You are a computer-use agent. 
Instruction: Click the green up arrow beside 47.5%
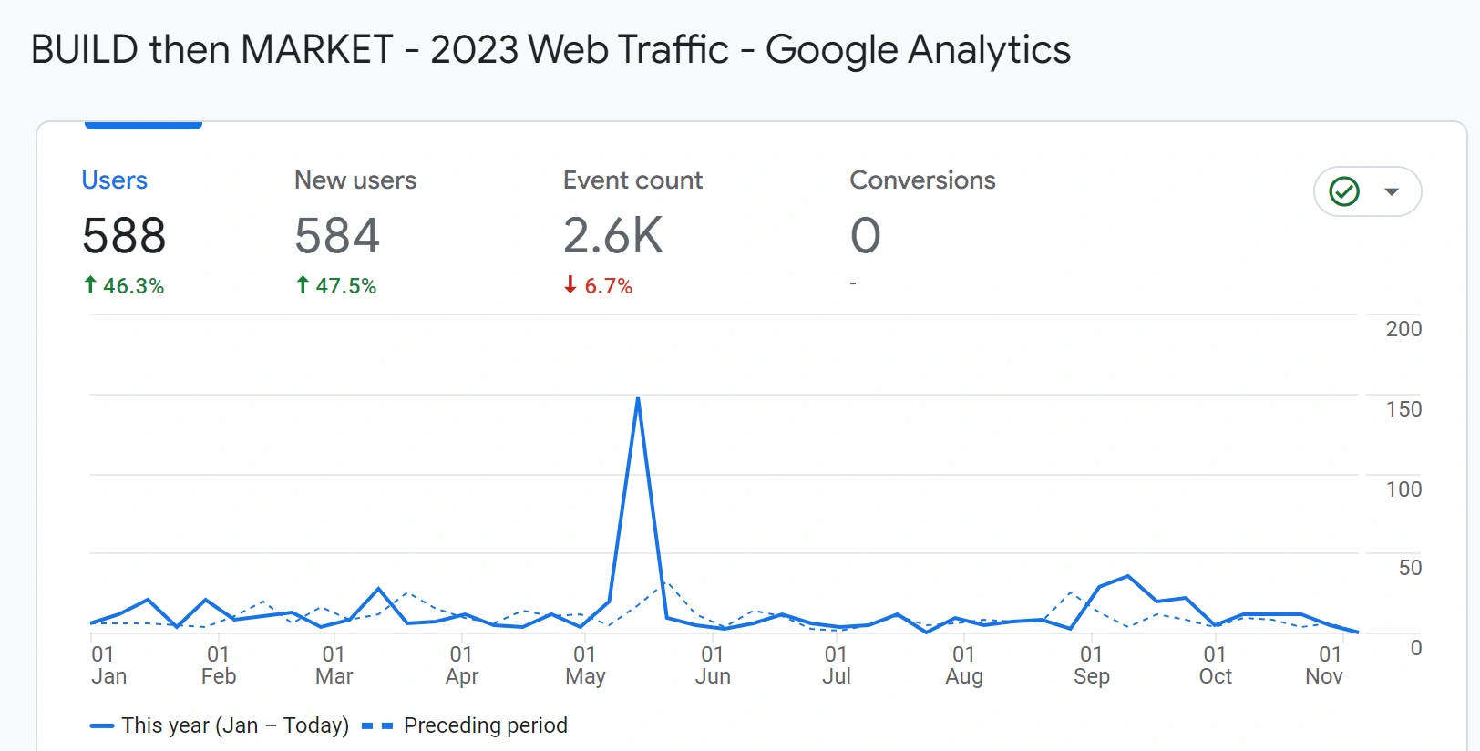[302, 285]
